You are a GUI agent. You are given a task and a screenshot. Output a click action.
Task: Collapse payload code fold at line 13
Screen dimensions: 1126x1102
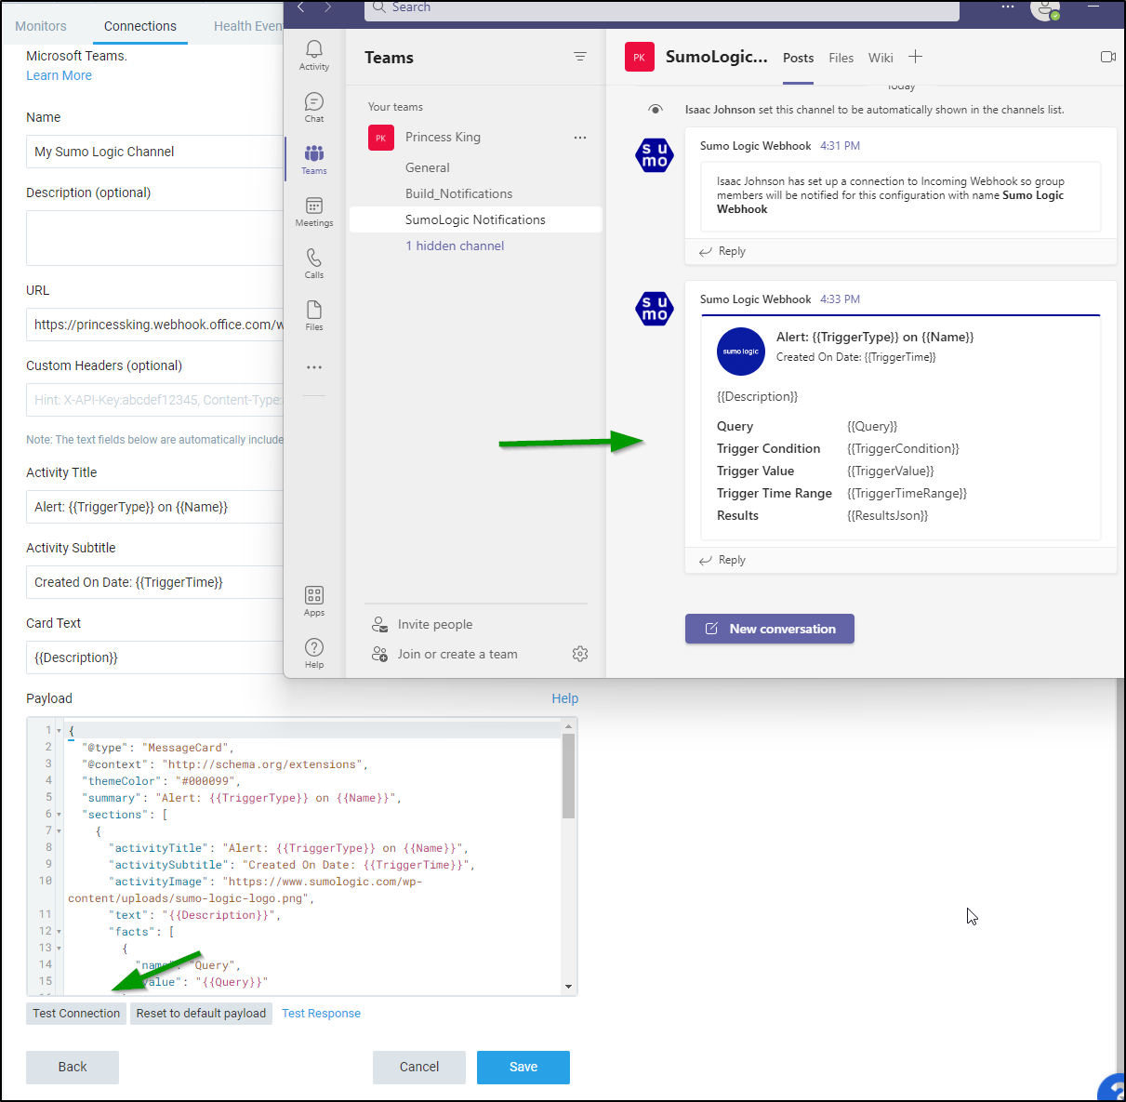pyautogui.click(x=59, y=949)
